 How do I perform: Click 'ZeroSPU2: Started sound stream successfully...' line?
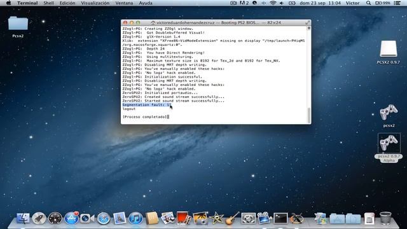pos(174,101)
